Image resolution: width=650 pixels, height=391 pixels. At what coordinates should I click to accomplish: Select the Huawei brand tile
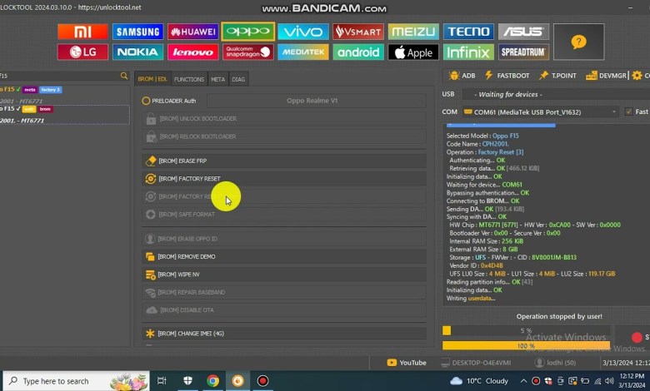[x=192, y=32]
